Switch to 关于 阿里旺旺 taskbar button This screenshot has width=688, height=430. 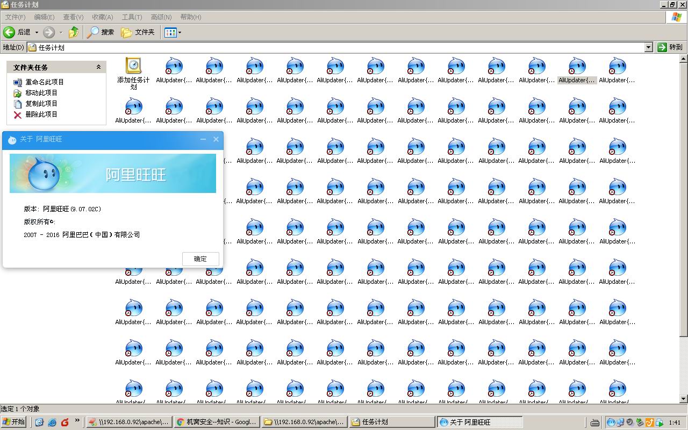tap(480, 422)
